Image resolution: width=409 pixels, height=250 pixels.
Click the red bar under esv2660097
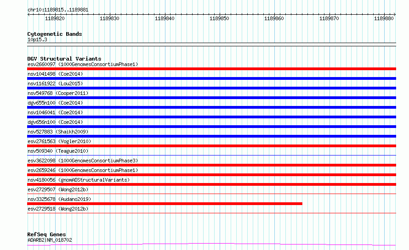pos(211,69)
